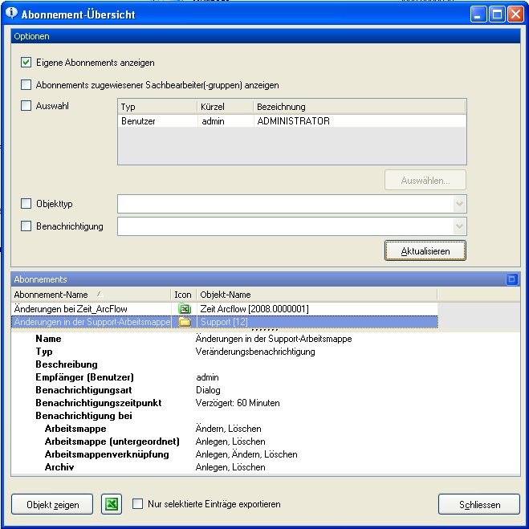Click the Objekt-Name column header
529x529 pixels.
[317, 295]
